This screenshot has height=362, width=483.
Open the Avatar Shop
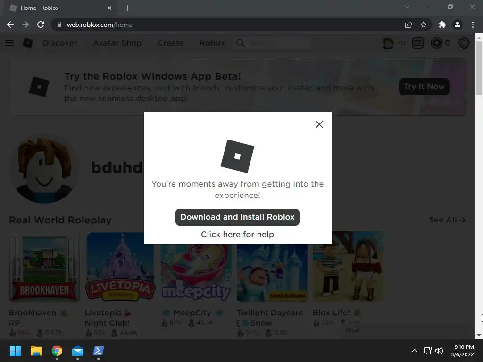[117, 43]
